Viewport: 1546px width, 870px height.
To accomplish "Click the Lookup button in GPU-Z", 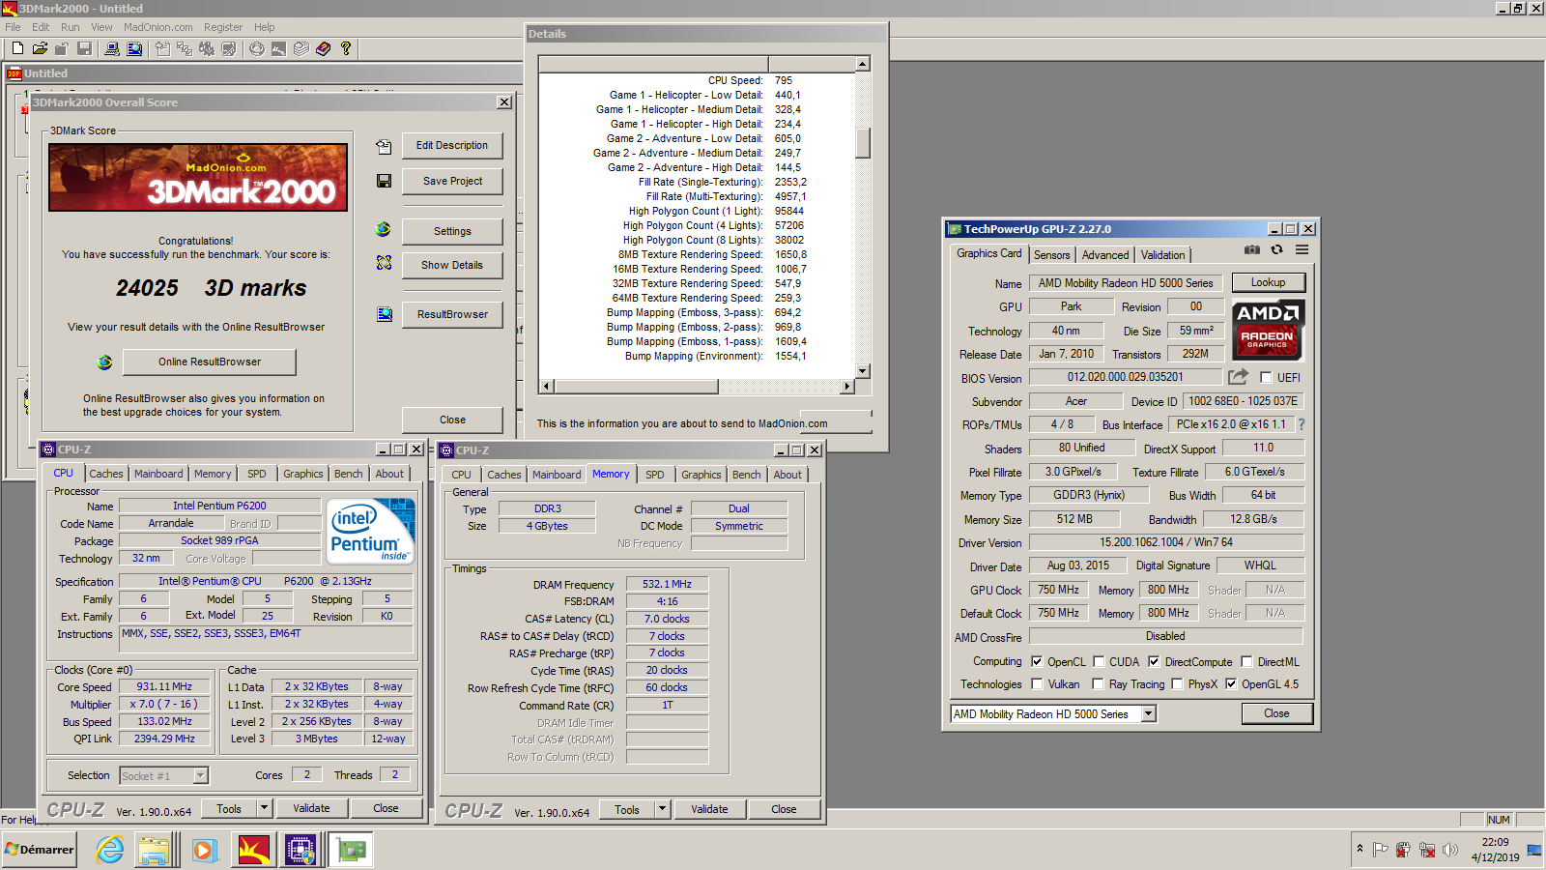I will [1268, 282].
